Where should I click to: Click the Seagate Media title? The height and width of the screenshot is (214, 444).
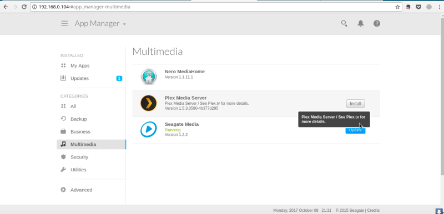tap(181, 124)
